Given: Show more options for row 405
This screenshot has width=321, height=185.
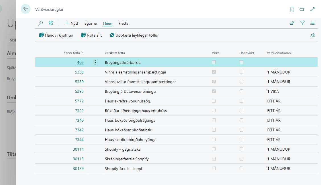Looking at the screenshot, I should click(95, 62).
